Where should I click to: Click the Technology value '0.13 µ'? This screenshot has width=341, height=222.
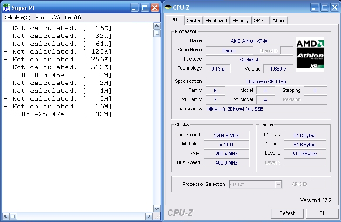(x=218, y=69)
